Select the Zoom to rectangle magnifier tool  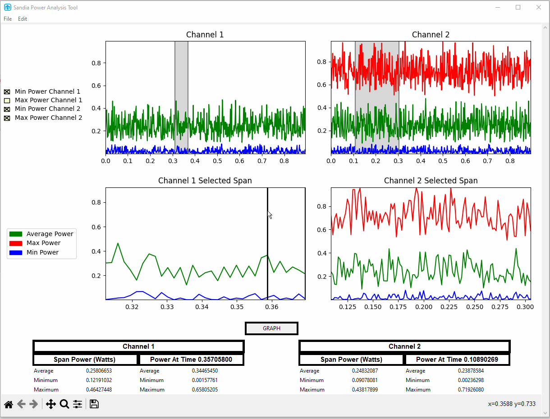(x=64, y=404)
